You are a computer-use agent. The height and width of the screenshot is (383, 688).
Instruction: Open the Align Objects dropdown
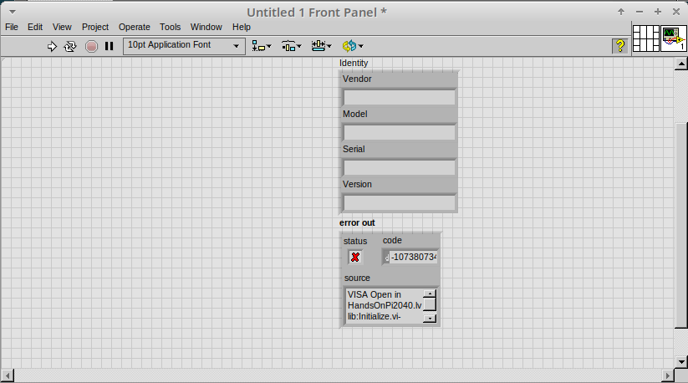tap(262, 46)
